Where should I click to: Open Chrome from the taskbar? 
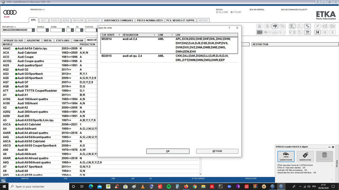(x=195, y=186)
